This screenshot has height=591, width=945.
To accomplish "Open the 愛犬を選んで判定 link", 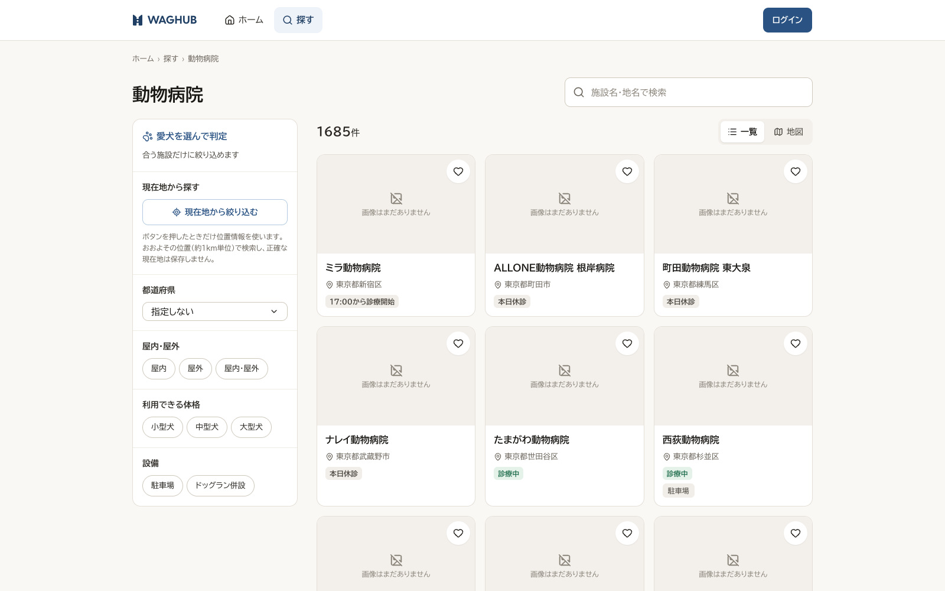I will pyautogui.click(x=191, y=137).
